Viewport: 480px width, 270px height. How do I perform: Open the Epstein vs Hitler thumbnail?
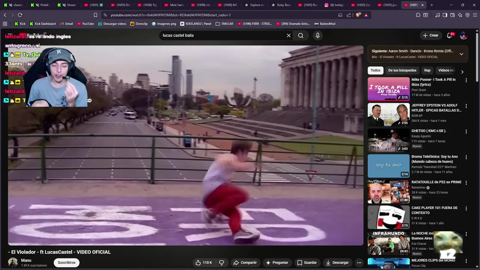click(388, 114)
